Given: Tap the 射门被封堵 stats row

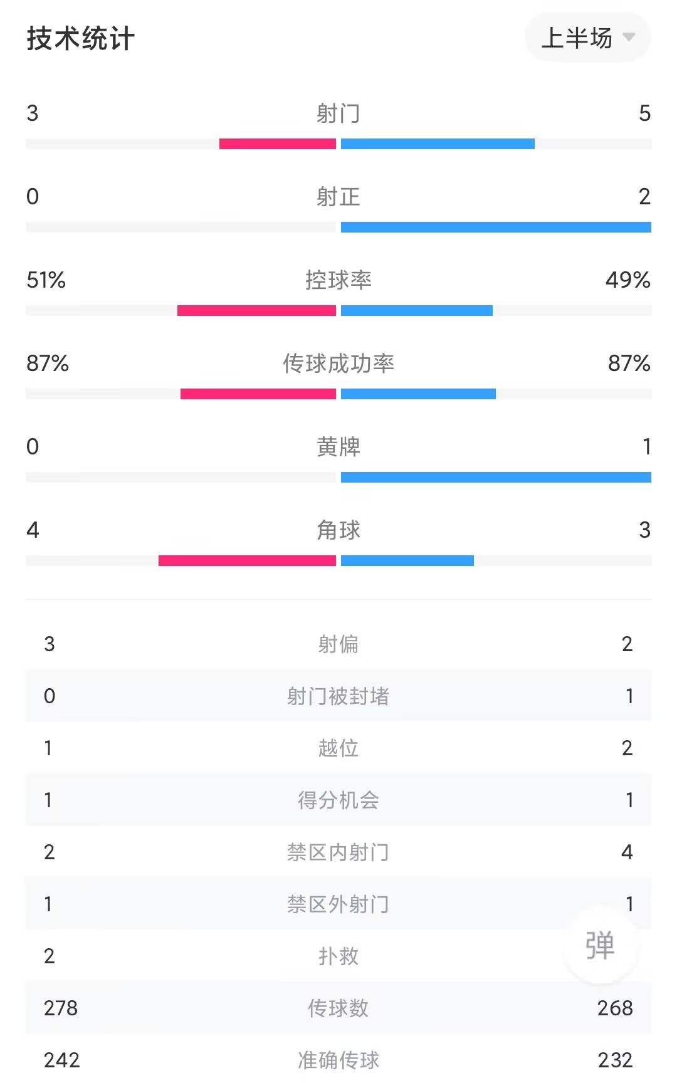Looking at the screenshot, I should pyautogui.click(x=338, y=696).
